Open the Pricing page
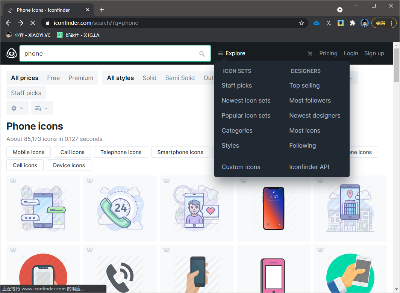400x293 pixels. [328, 53]
